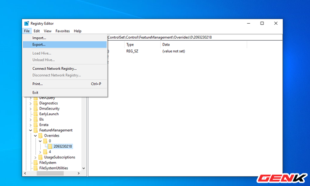Click the (value not set) data cell
Viewport: 310px width, 186px height.
pyautogui.click(x=173, y=51)
